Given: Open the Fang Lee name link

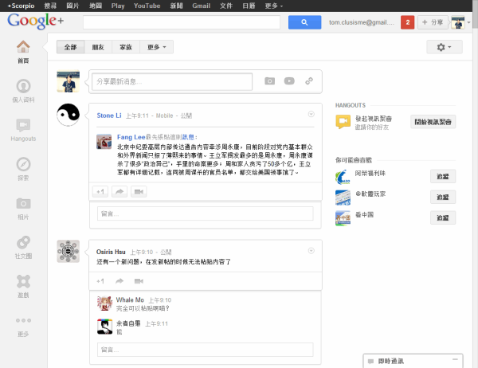Looking at the screenshot, I should tap(131, 137).
